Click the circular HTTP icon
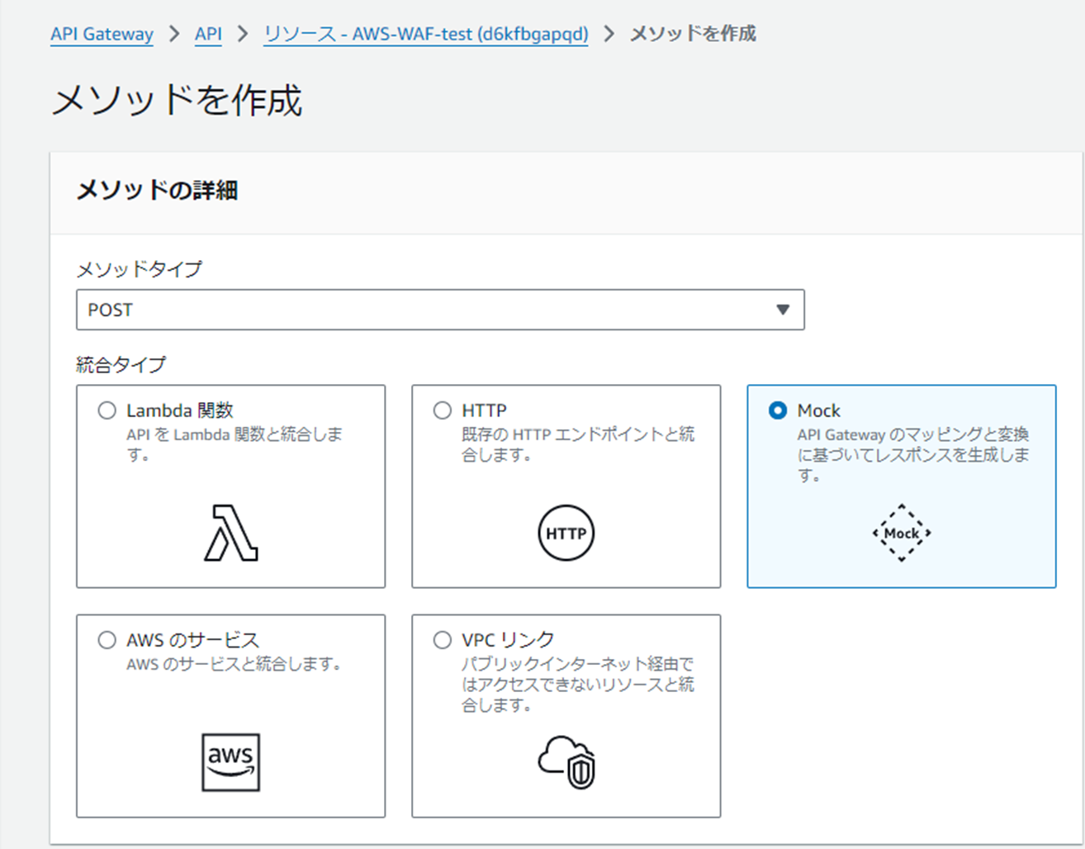This screenshot has height=849, width=1085. (566, 533)
